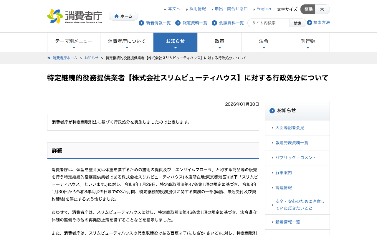Click the house icon in ホーム button
Viewport: 377px width, 235px height.
(x=117, y=16)
